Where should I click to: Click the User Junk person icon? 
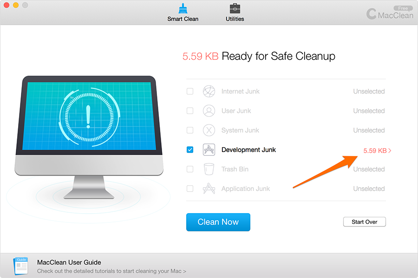209,111
